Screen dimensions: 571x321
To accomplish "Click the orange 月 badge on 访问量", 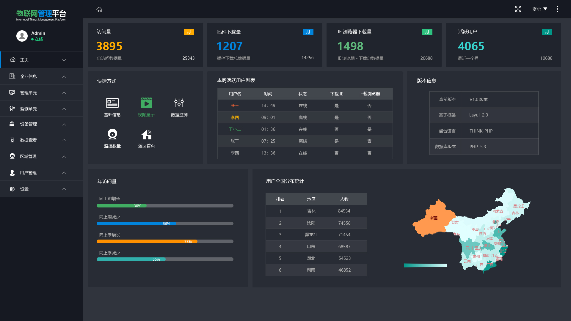I will (189, 32).
